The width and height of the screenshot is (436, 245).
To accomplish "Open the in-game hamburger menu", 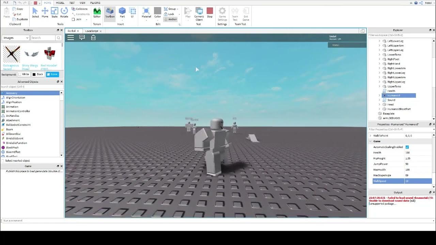I will click(x=71, y=37).
